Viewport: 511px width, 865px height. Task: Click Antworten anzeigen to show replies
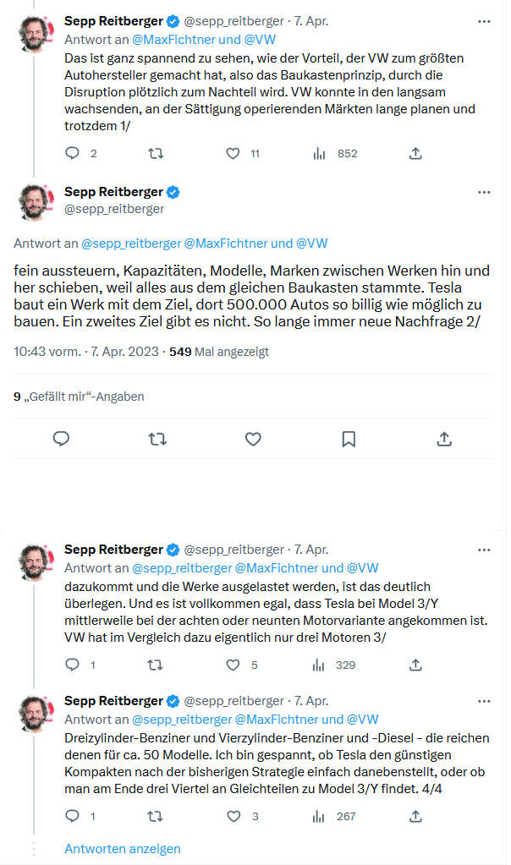tap(123, 848)
